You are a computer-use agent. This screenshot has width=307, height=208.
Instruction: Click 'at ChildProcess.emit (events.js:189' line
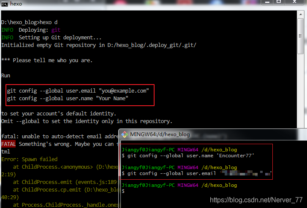(x=65, y=182)
